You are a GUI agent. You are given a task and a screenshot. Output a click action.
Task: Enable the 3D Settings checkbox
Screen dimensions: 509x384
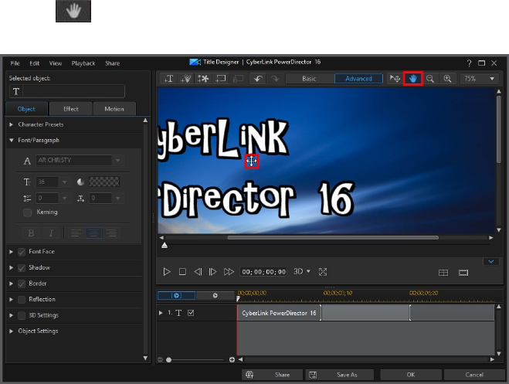(22, 315)
